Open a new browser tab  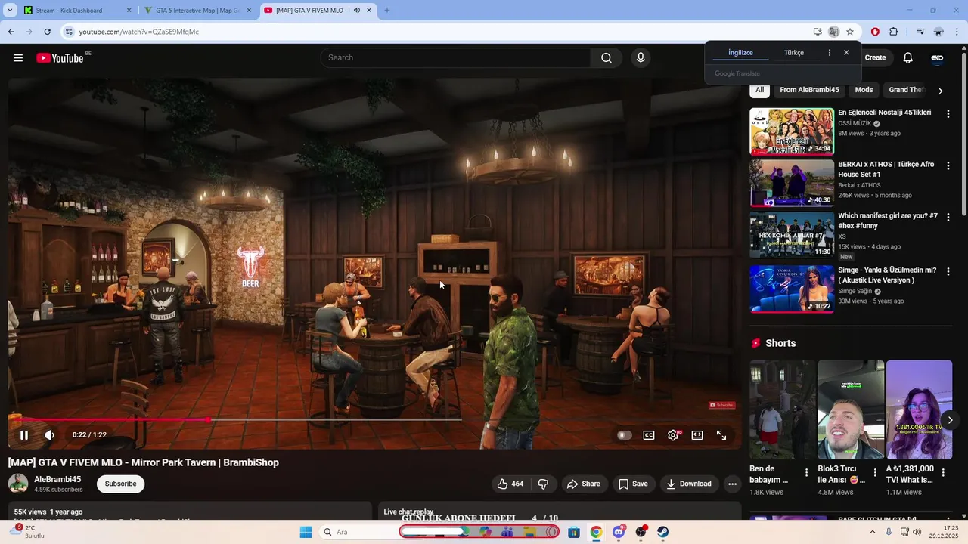click(x=387, y=11)
